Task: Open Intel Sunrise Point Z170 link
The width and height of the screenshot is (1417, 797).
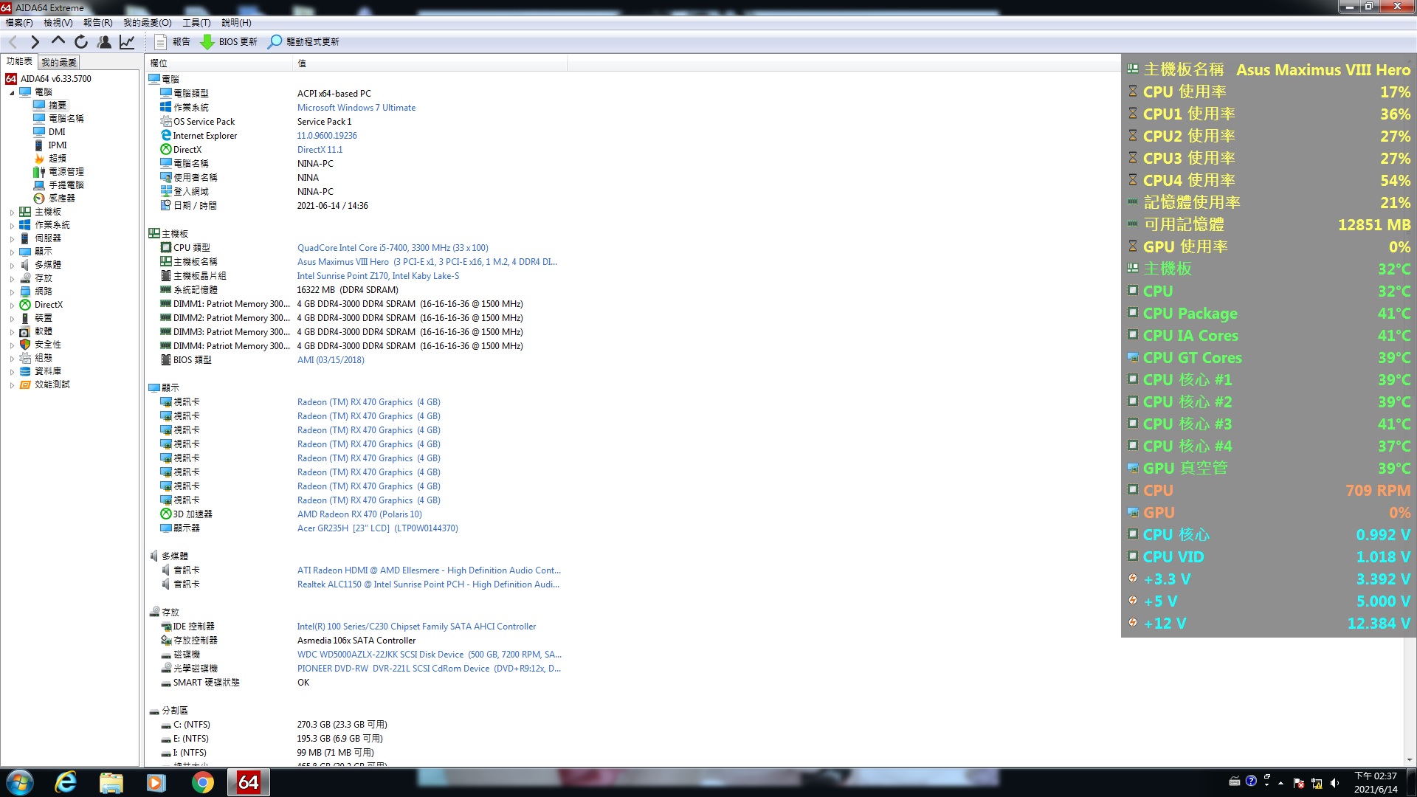Action: coord(378,276)
